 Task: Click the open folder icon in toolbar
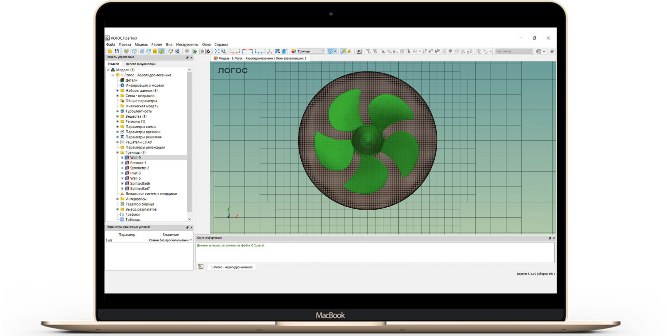click(x=110, y=51)
